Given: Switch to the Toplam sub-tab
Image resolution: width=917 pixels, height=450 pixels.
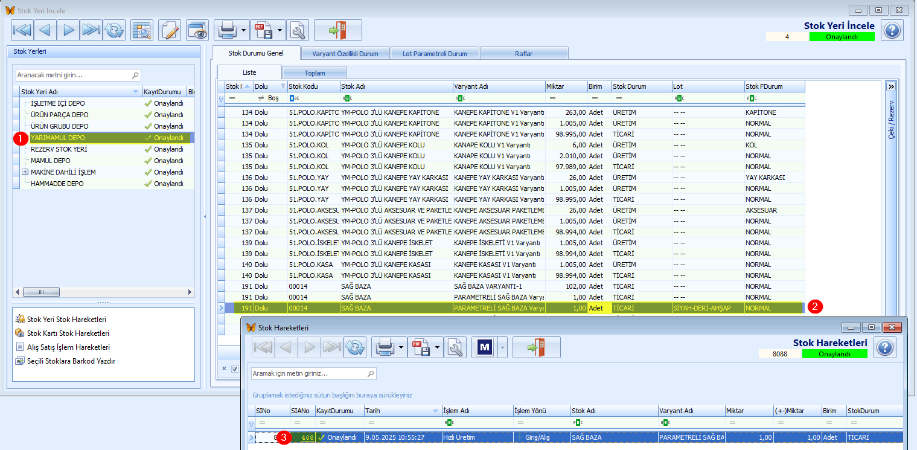Looking at the screenshot, I should pyautogui.click(x=315, y=72).
